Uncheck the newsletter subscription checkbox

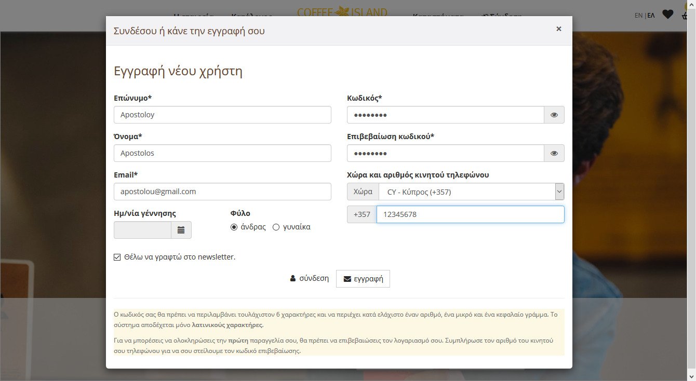click(117, 257)
